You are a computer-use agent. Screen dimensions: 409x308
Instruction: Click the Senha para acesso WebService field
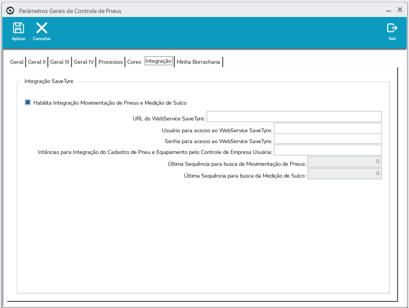[x=328, y=139]
